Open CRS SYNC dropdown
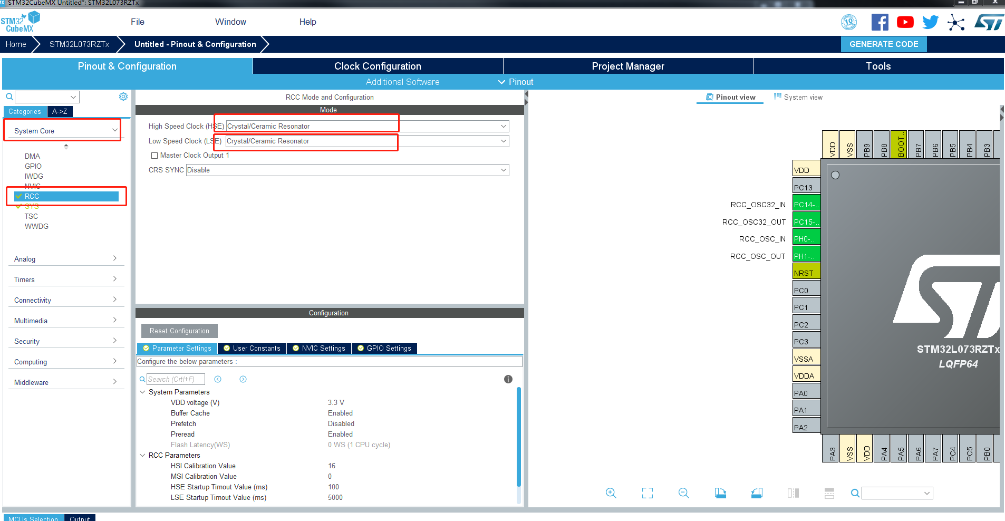 tap(503, 170)
